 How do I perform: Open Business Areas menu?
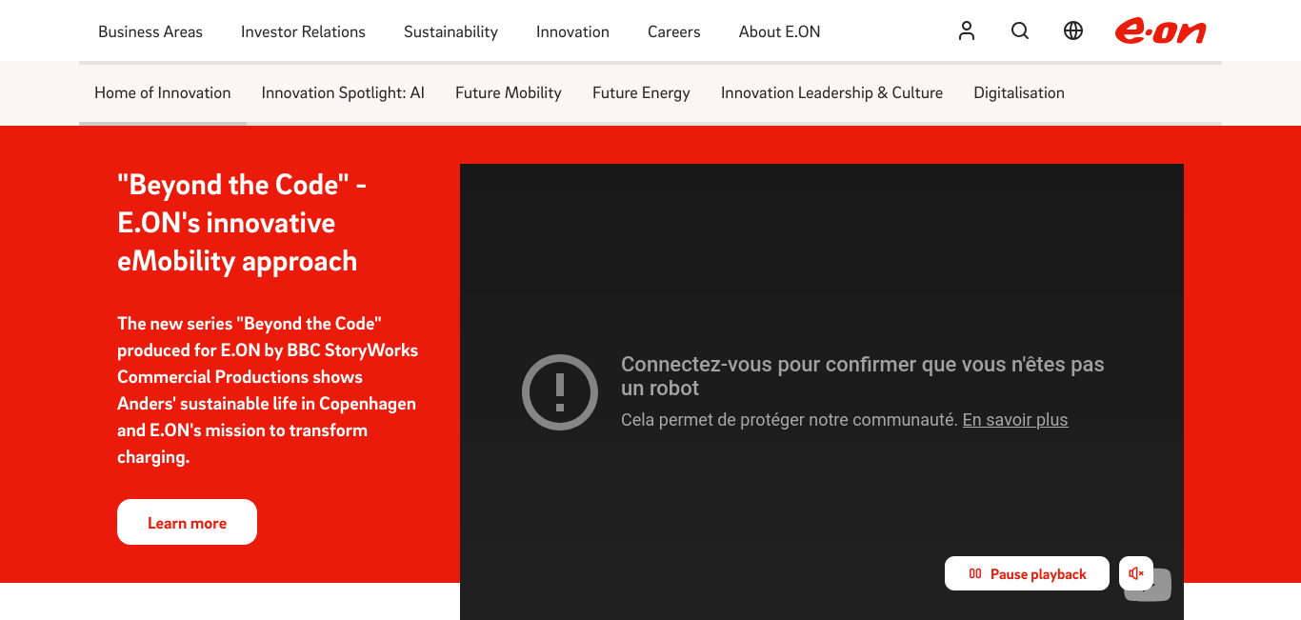[150, 31]
